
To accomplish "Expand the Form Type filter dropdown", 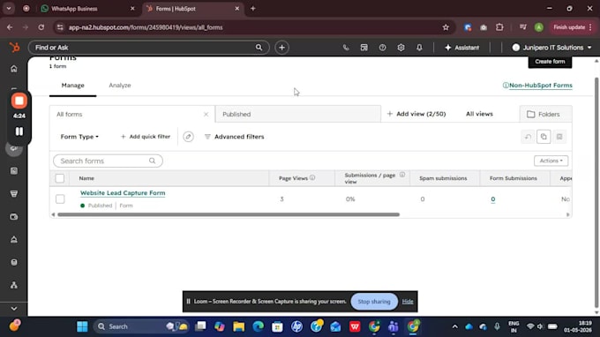I will (79, 137).
